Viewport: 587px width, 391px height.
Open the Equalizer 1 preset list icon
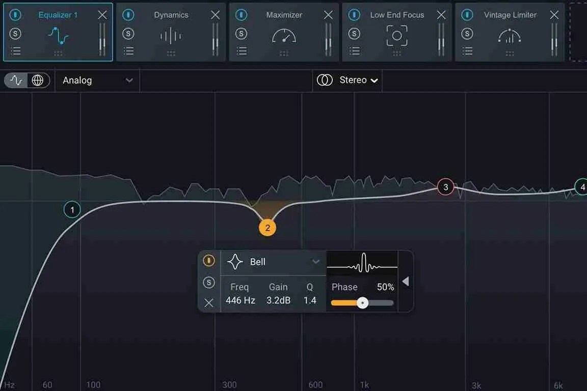(x=15, y=51)
